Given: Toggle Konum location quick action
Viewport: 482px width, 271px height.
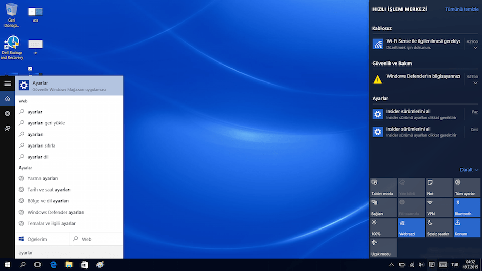Looking at the screenshot, I should tap(467, 227).
